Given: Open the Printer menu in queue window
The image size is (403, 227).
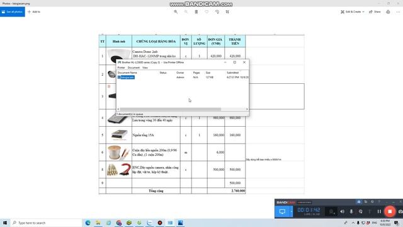Looking at the screenshot, I should [x=121, y=67].
